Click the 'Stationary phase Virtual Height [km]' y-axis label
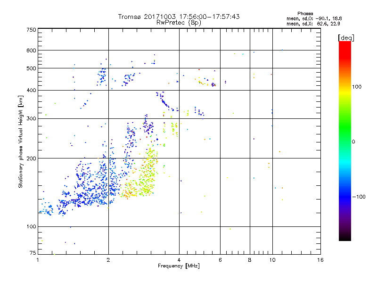 click(x=21, y=141)
